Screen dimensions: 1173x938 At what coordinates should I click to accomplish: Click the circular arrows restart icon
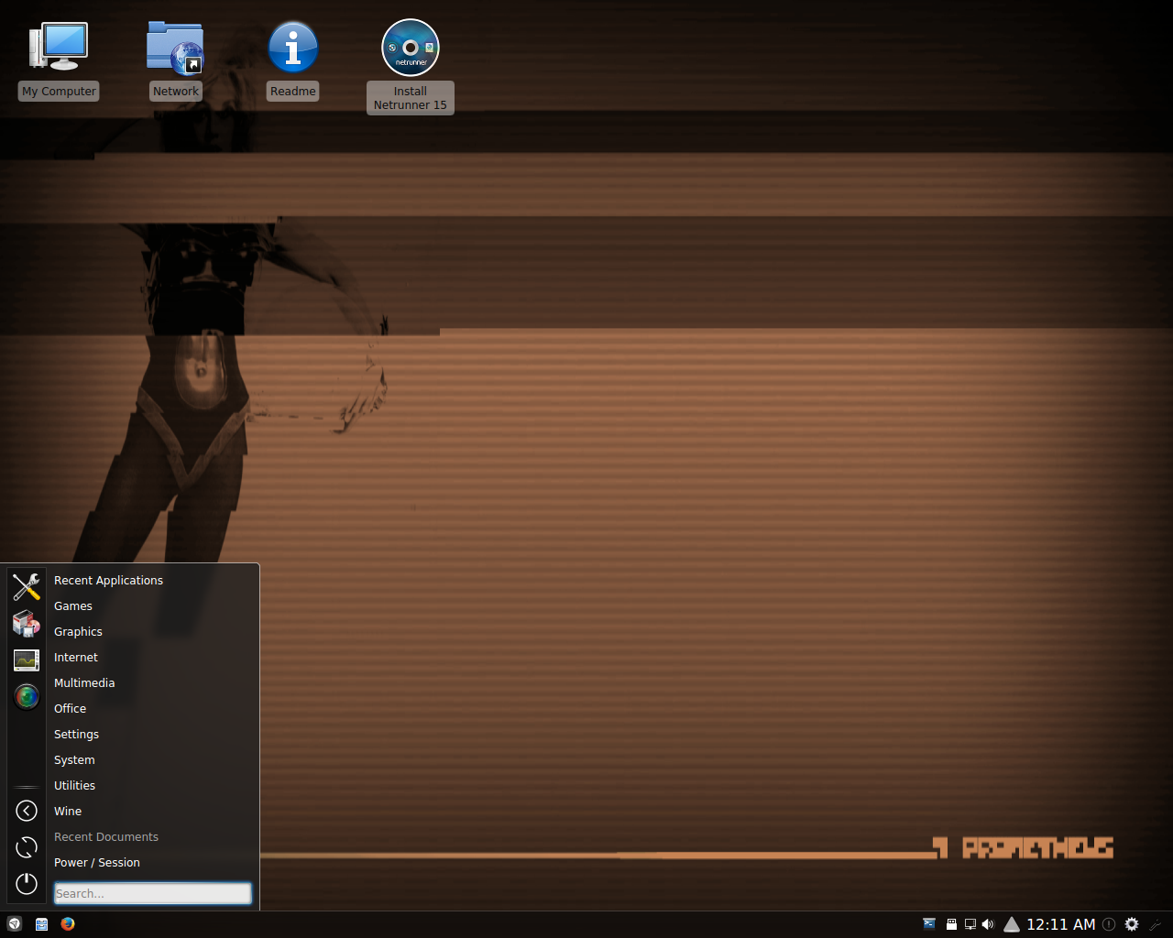click(x=27, y=847)
